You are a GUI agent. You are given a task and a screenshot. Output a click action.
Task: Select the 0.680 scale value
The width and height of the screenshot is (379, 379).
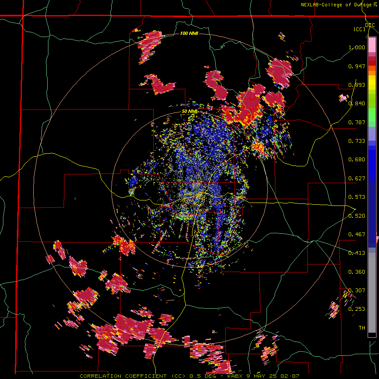(357, 160)
